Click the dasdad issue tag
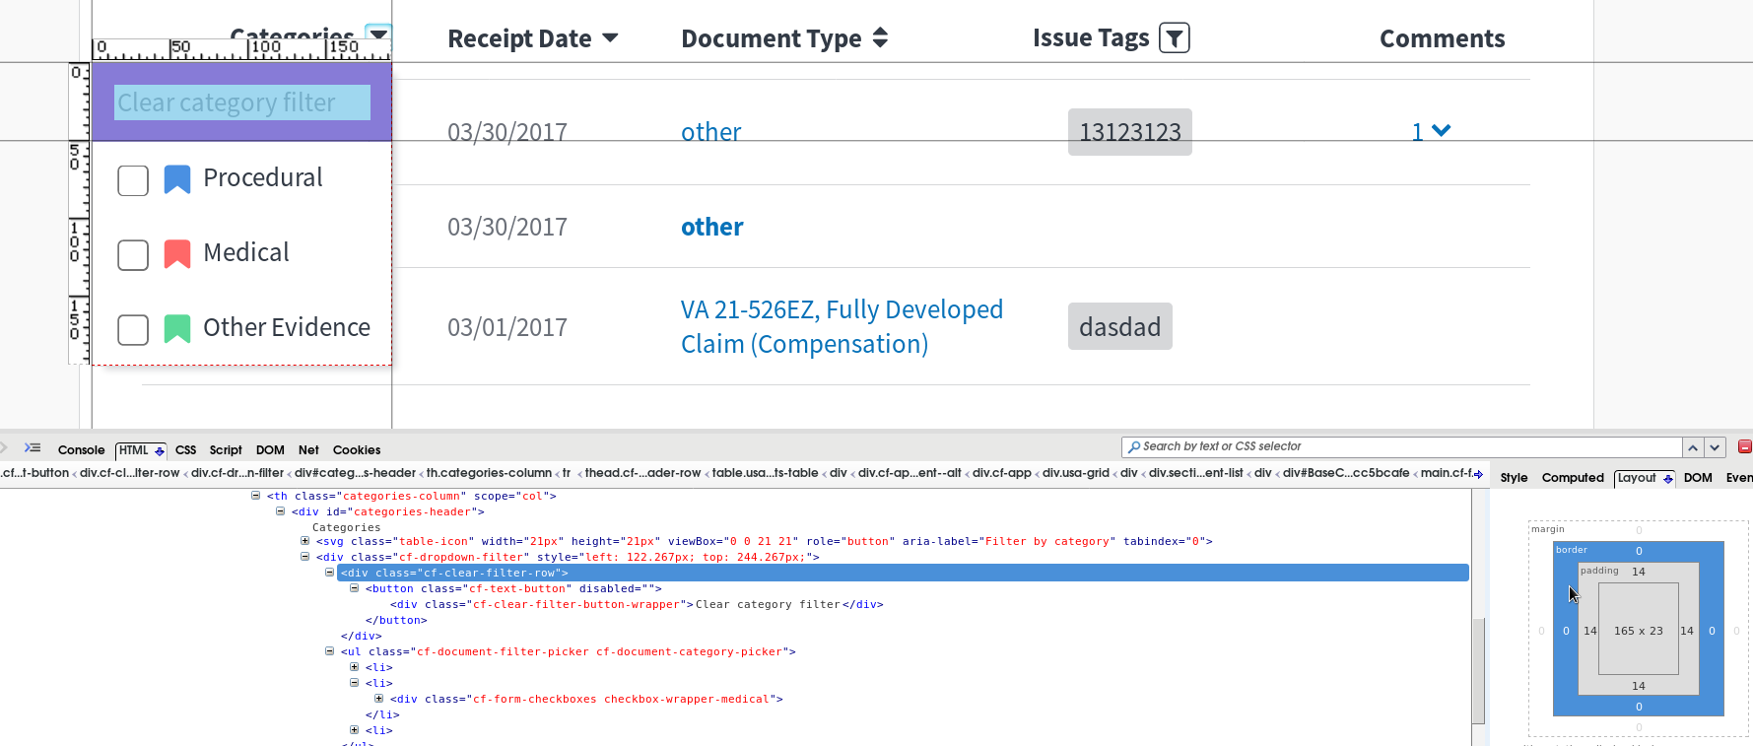 click(x=1120, y=326)
